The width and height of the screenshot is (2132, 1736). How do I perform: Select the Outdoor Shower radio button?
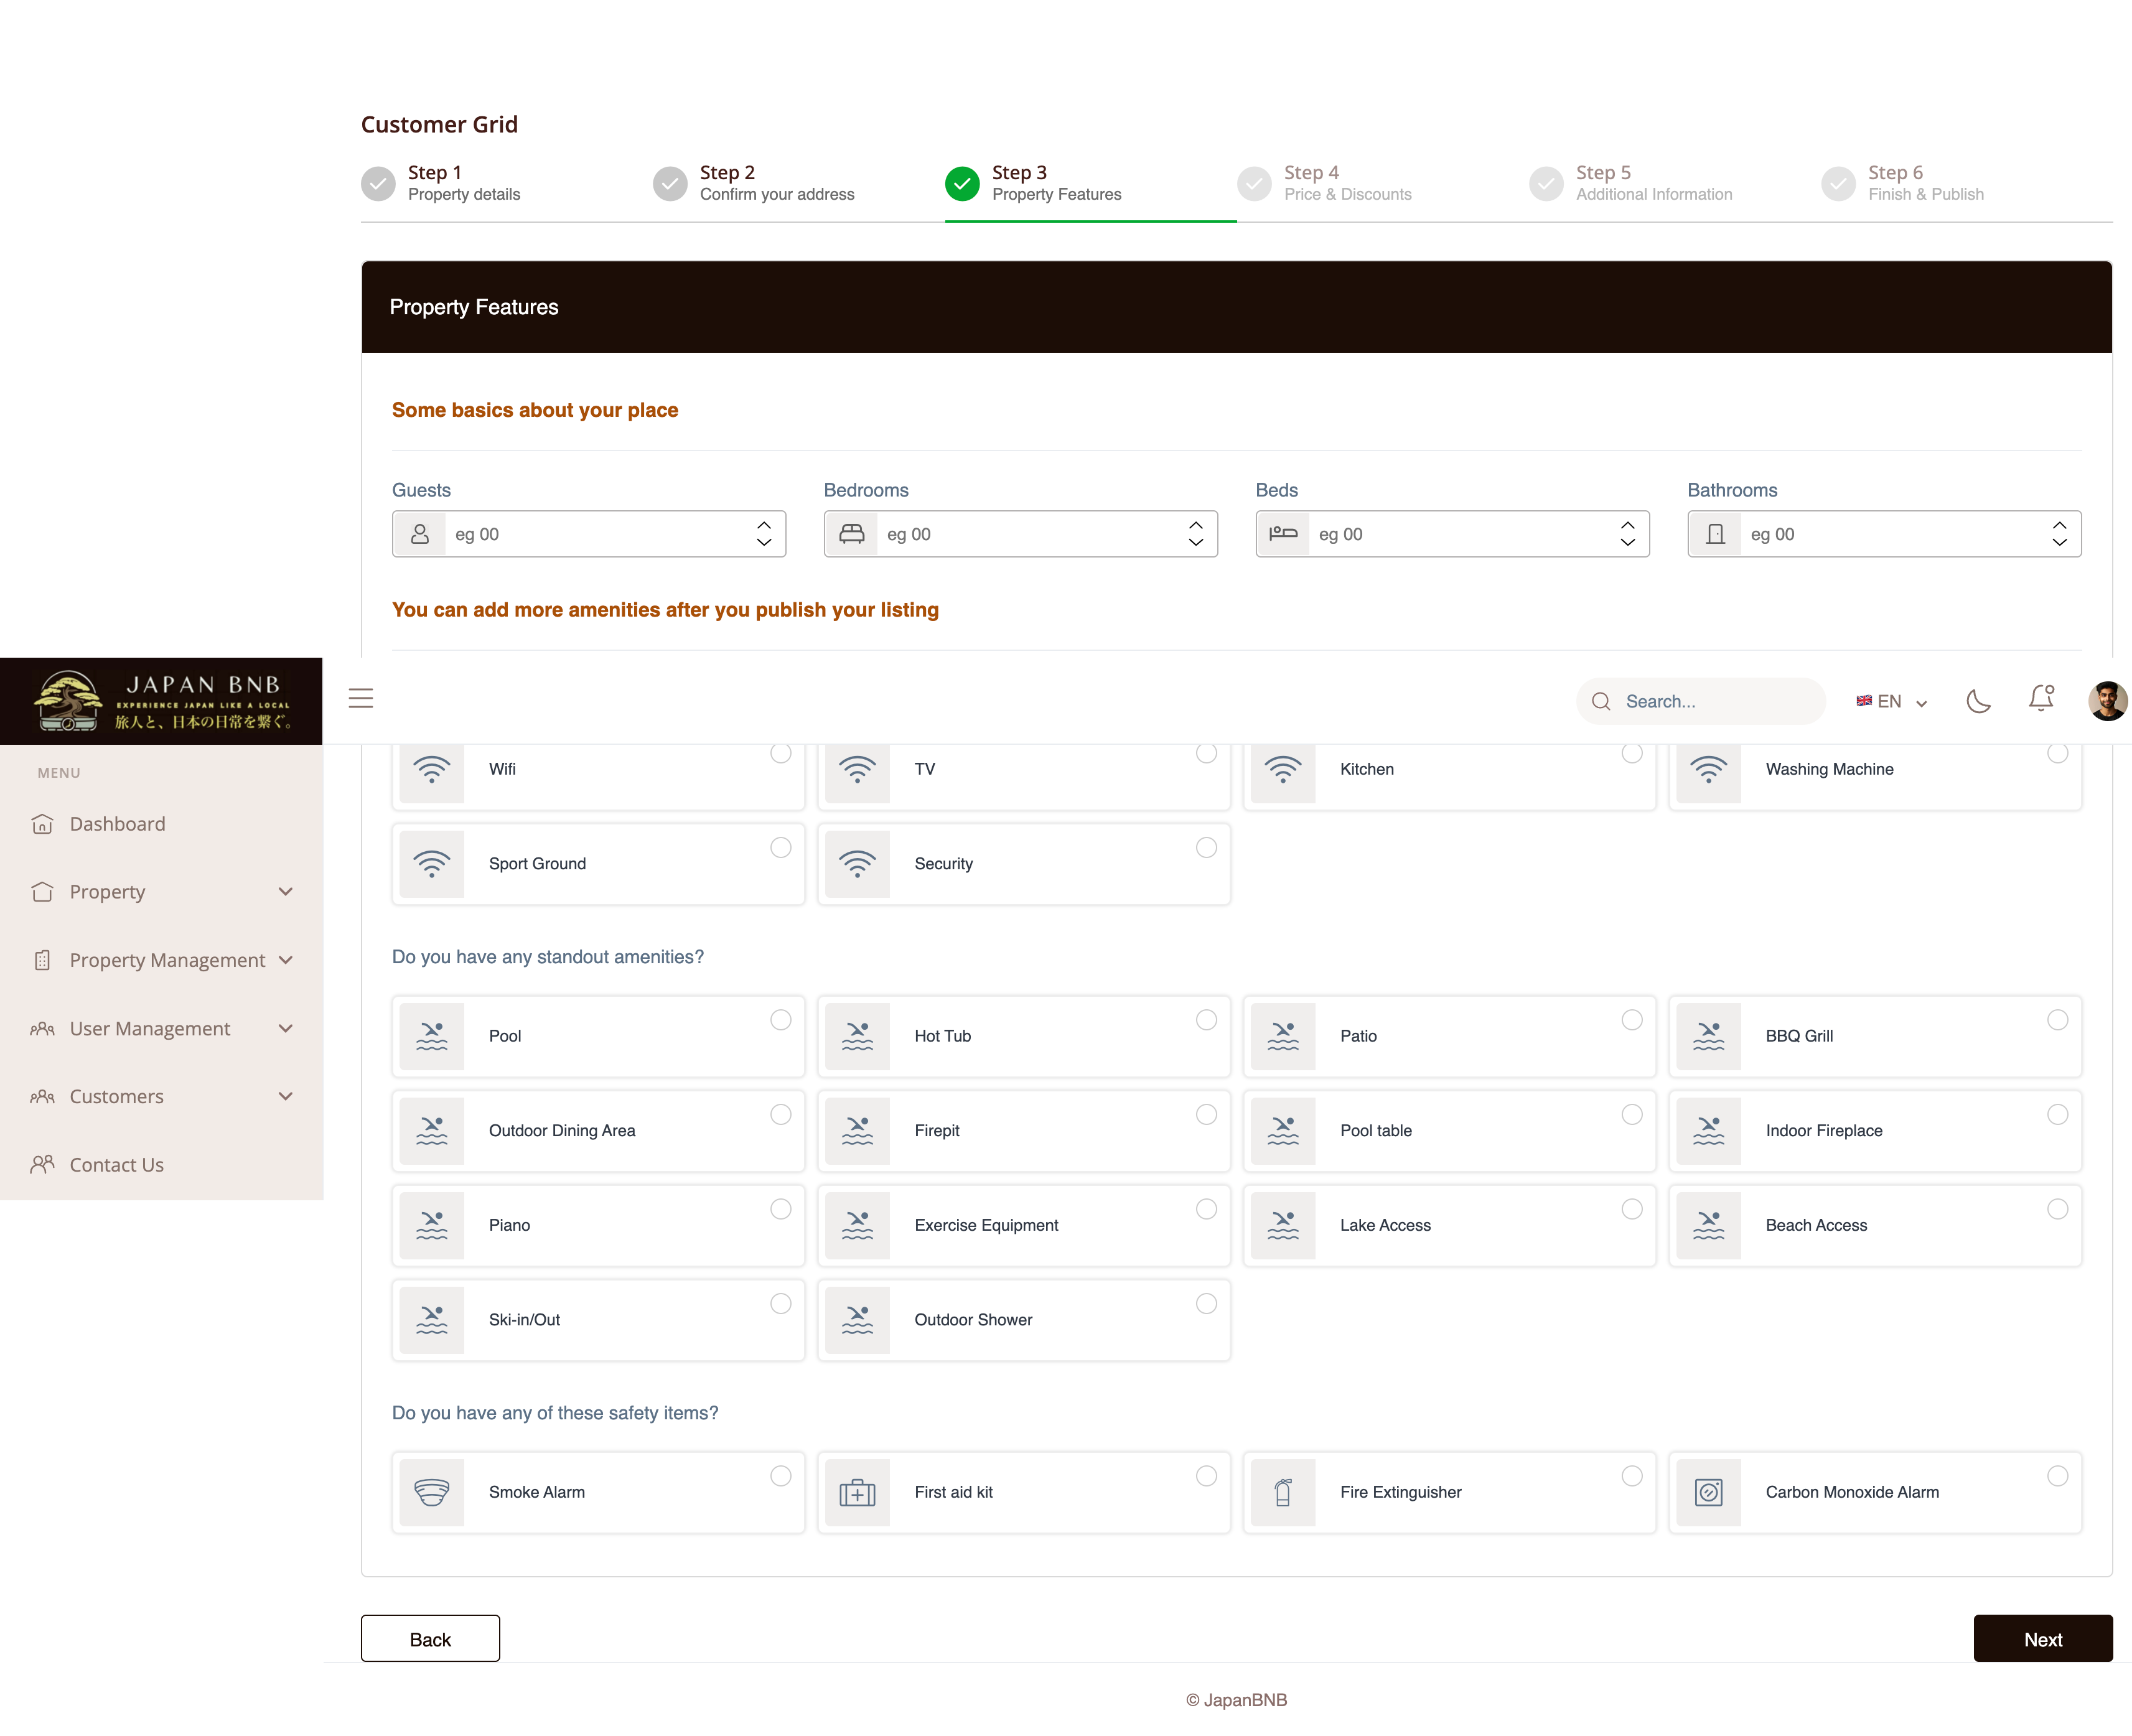tap(1206, 1303)
